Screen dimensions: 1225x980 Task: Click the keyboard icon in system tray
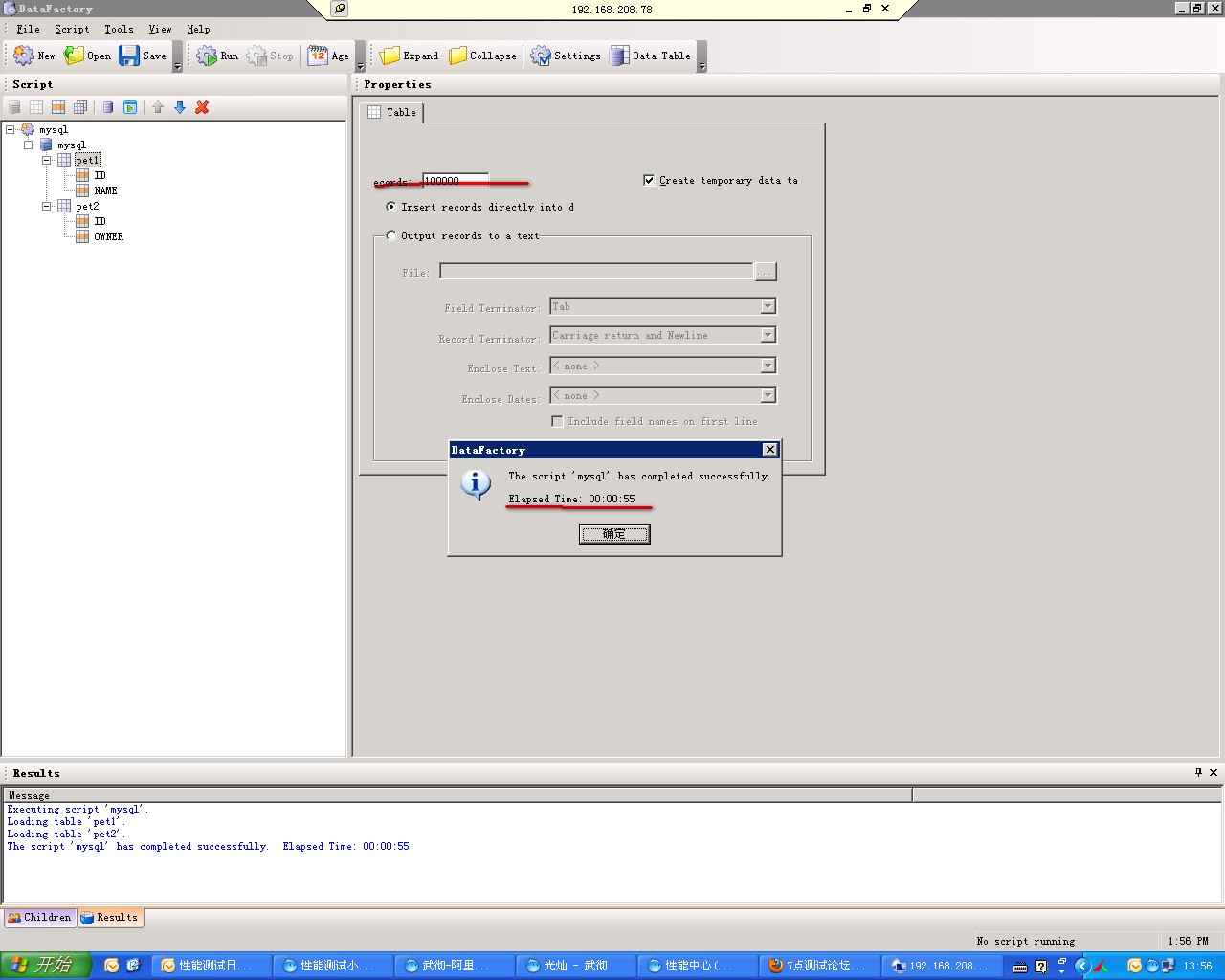[x=1020, y=966]
